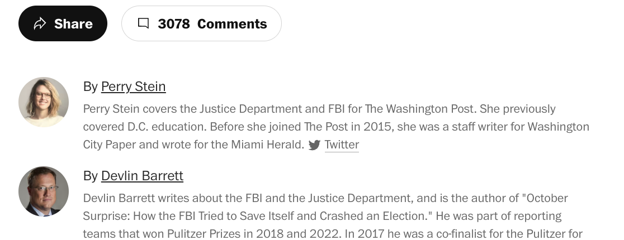Open the Devlin Barrett author link
The height and width of the screenshot is (240, 624).
click(142, 176)
